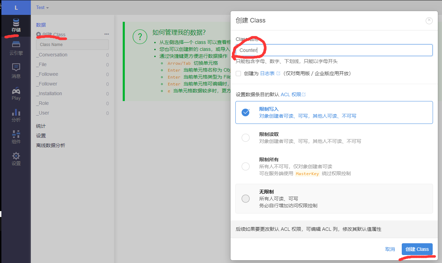Close the 创建 Class dialog with X
The width and height of the screenshot is (442, 263).
[x=429, y=20]
